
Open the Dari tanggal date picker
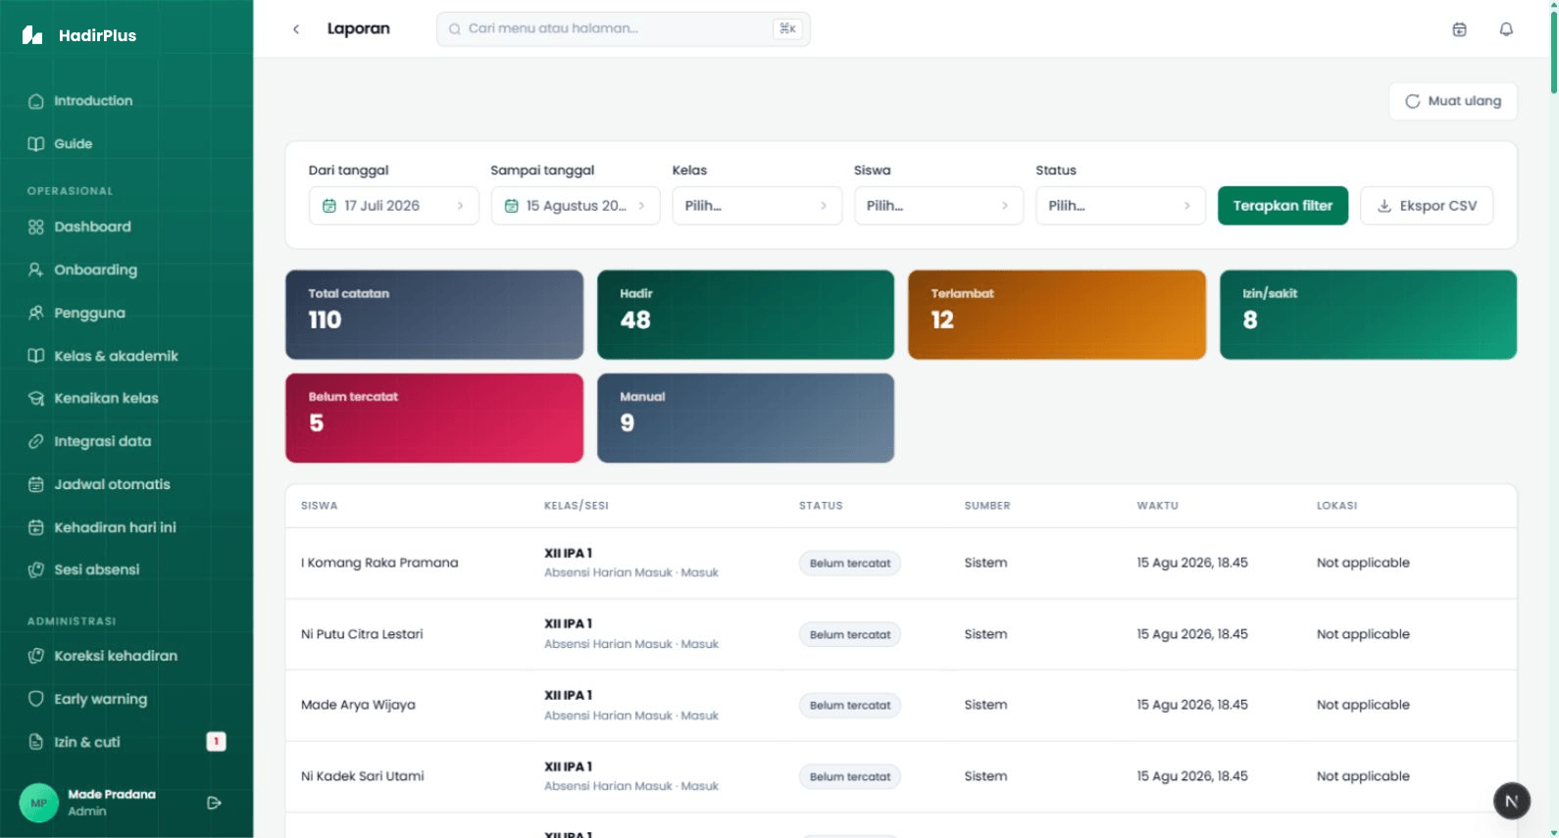(x=394, y=206)
